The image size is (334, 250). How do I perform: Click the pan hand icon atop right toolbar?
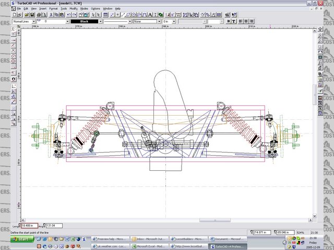pyautogui.click(x=320, y=29)
